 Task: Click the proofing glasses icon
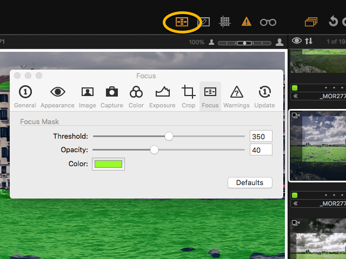click(x=268, y=22)
